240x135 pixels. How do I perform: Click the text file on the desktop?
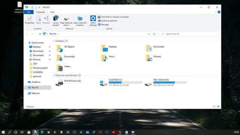click(x=19, y=7)
